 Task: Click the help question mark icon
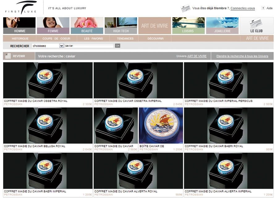[263, 8]
